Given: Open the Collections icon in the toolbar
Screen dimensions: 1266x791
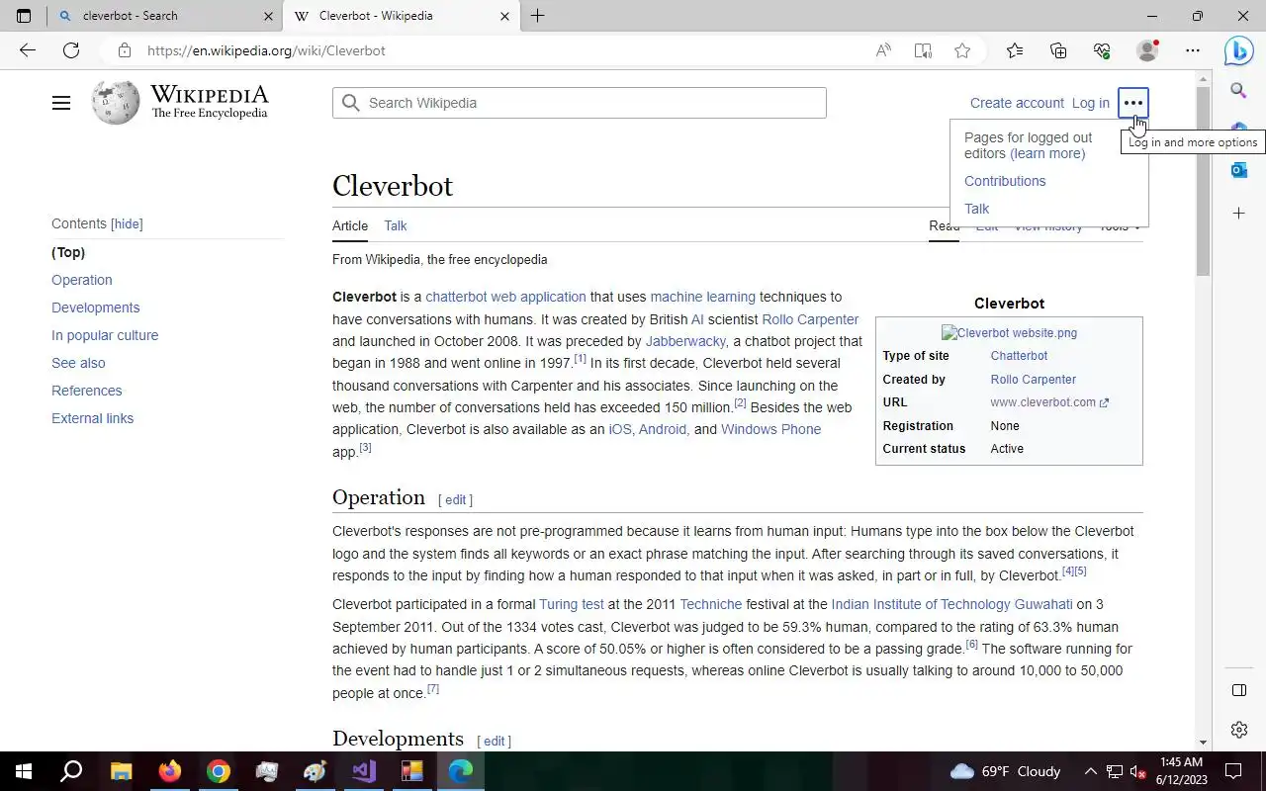Looking at the screenshot, I should 1058,50.
